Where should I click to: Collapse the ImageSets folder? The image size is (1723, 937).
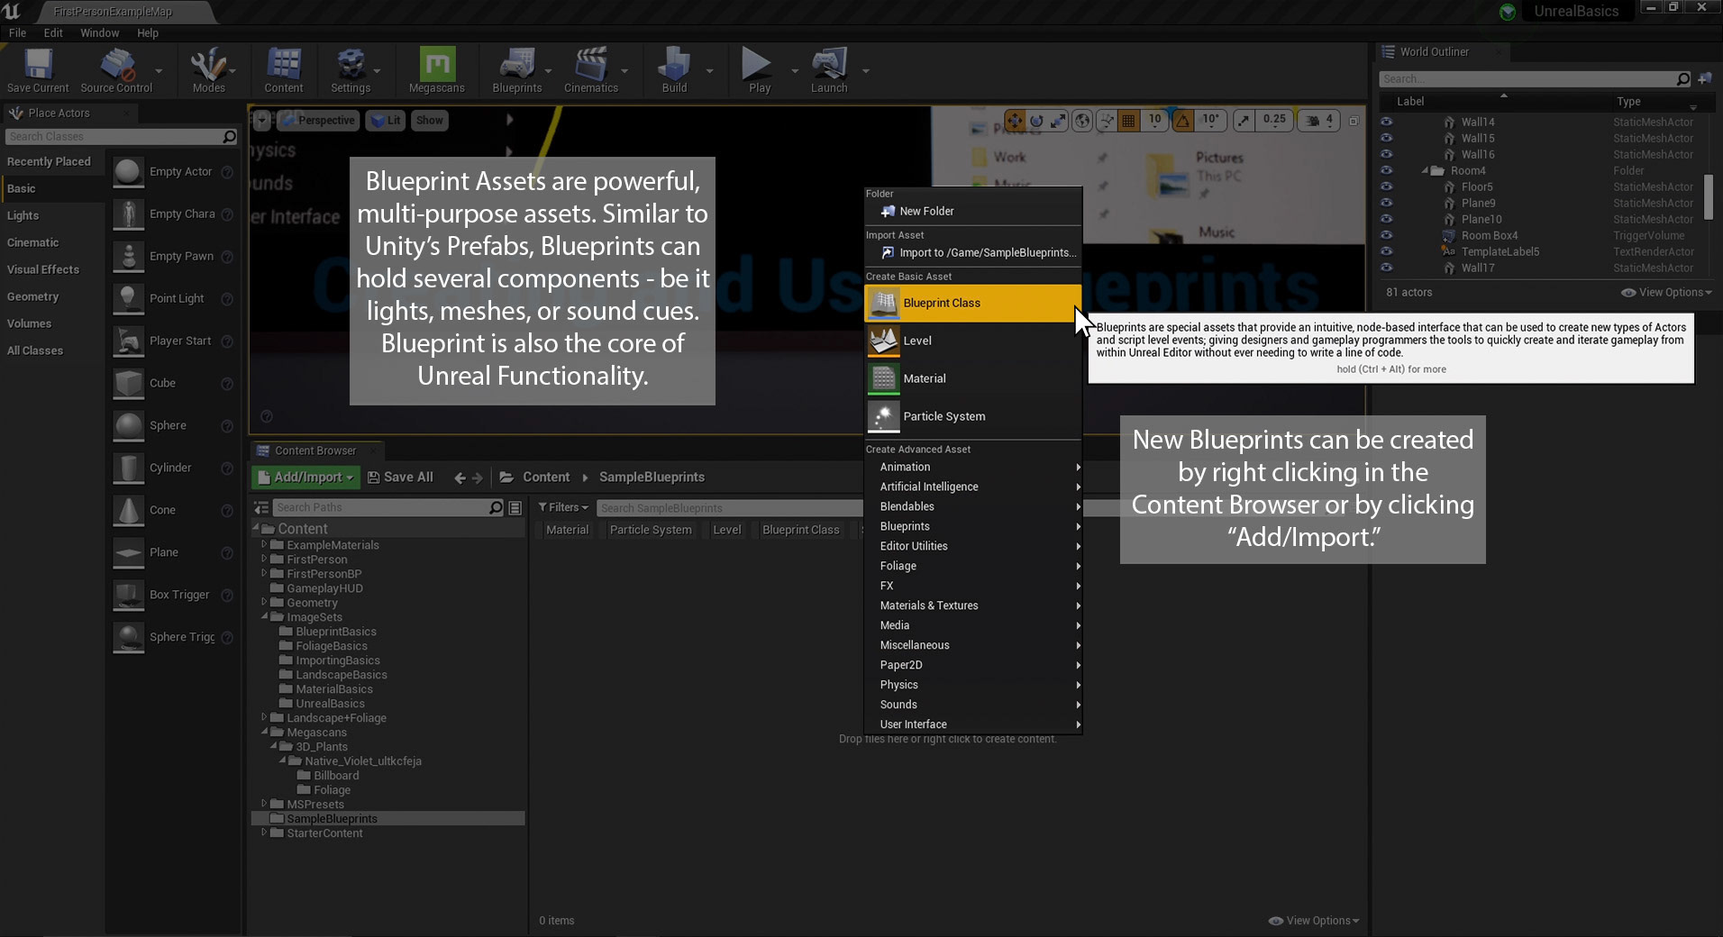(x=264, y=616)
